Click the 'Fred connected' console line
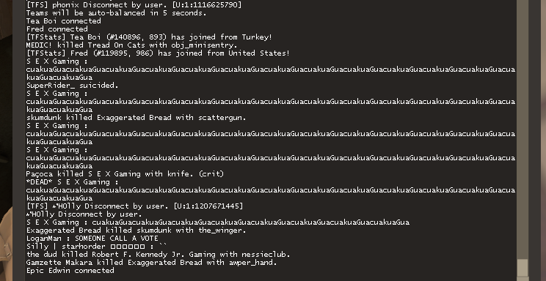 [57, 29]
